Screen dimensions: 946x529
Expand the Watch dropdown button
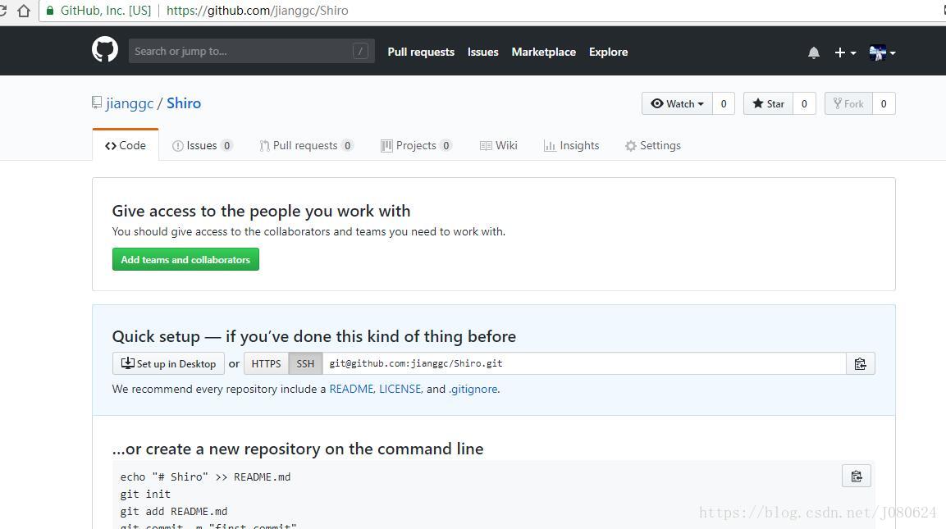point(677,103)
